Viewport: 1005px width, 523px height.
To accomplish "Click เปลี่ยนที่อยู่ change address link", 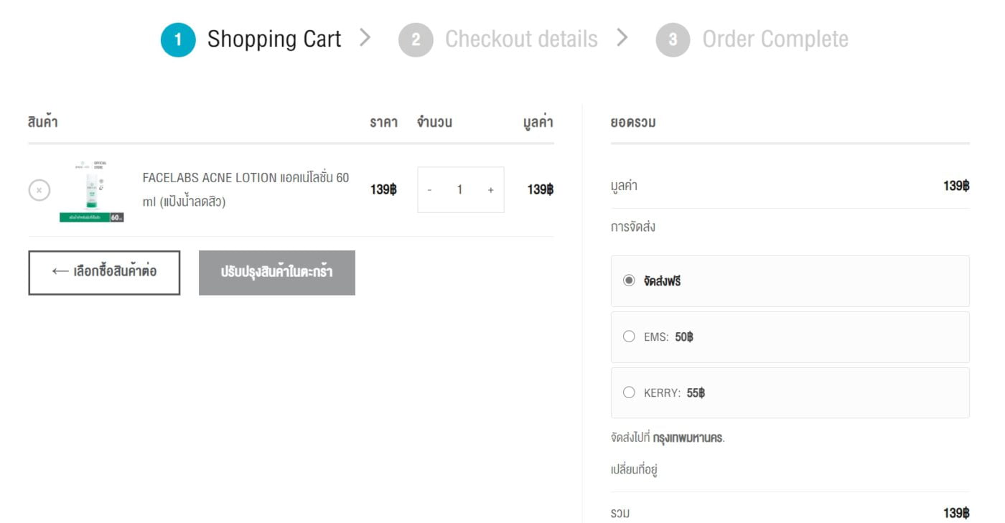I will (634, 471).
